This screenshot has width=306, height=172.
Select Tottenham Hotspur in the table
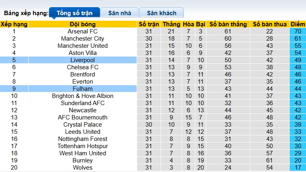[82, 146]
